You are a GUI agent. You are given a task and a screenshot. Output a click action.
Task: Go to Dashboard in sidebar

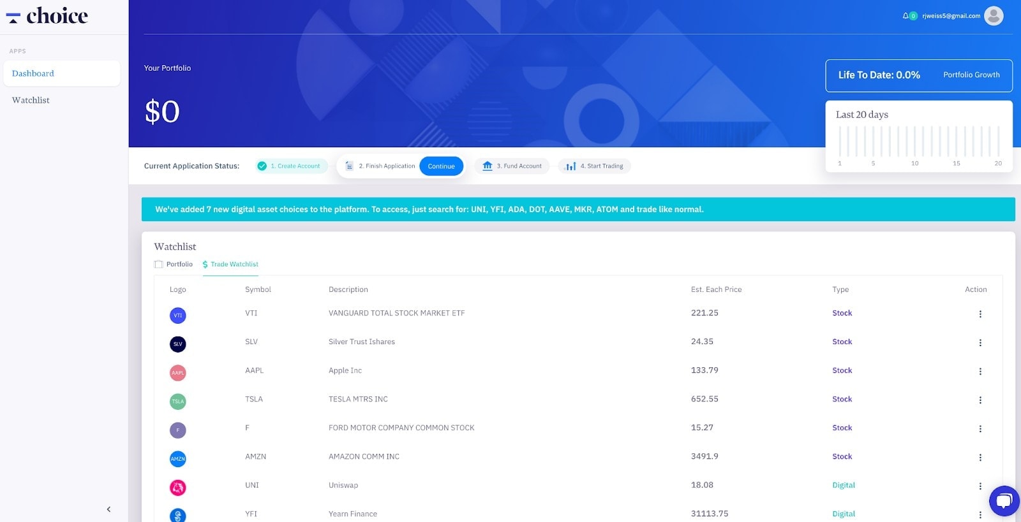click(61, 73)
